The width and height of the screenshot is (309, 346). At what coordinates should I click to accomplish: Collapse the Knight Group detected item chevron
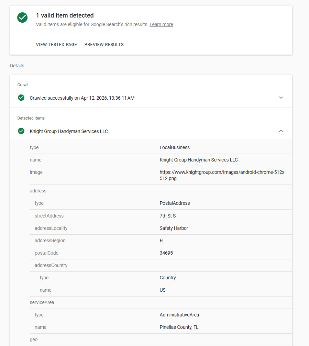point(281,131)
